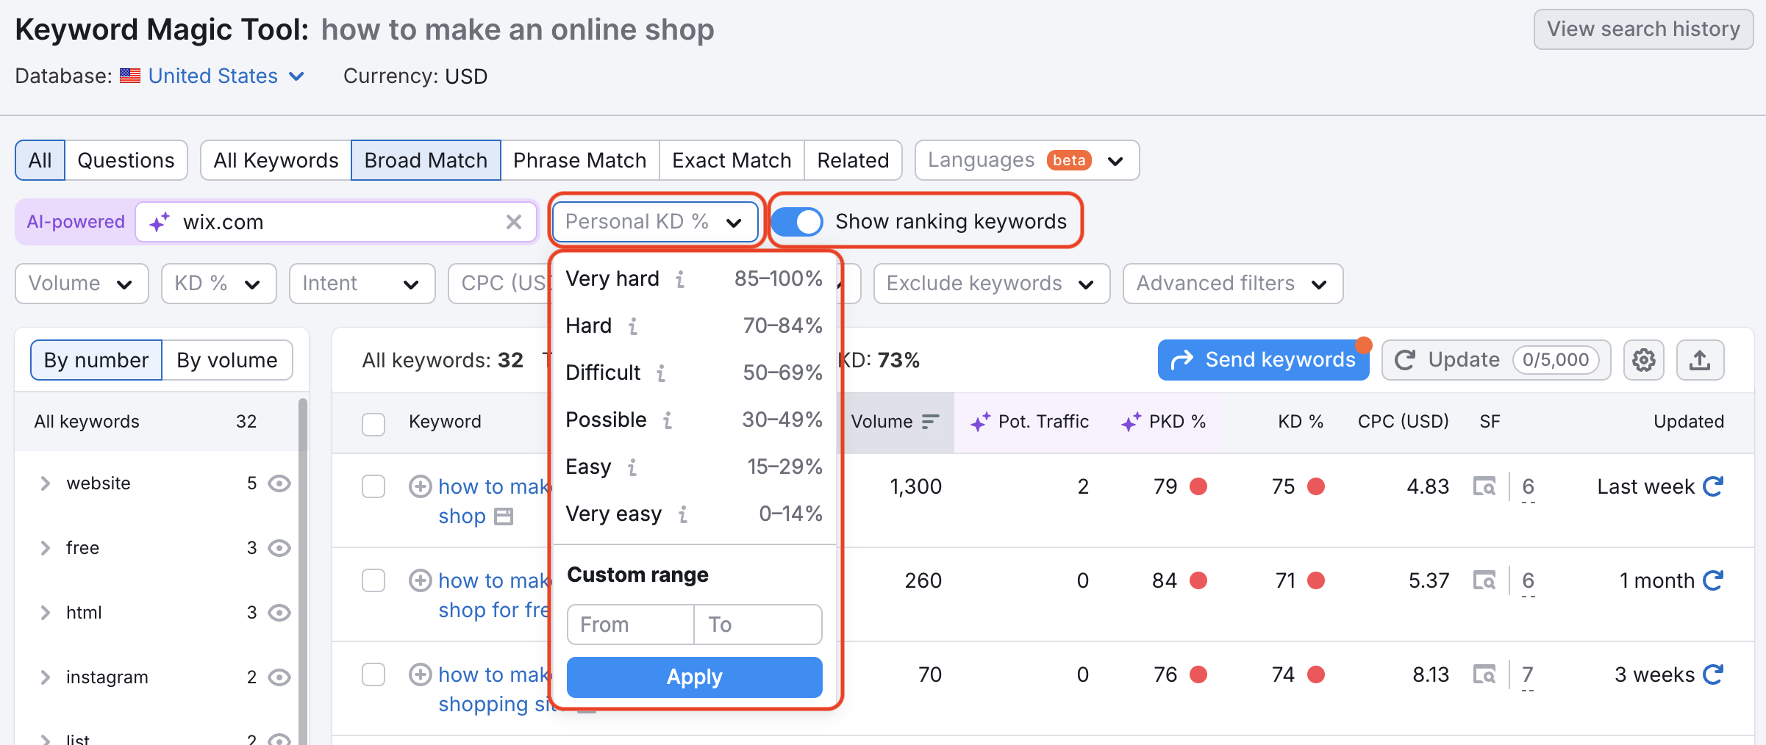Screen dimensions: 1766x745
Task: Click Send keywords button
Action: tap(1263, 360)
